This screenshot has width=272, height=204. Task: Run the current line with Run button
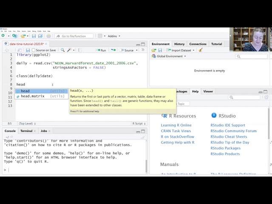click(x=101, y=50)
